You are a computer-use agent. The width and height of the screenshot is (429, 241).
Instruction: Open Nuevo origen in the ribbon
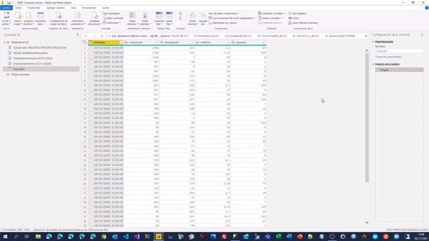point(18,19)
